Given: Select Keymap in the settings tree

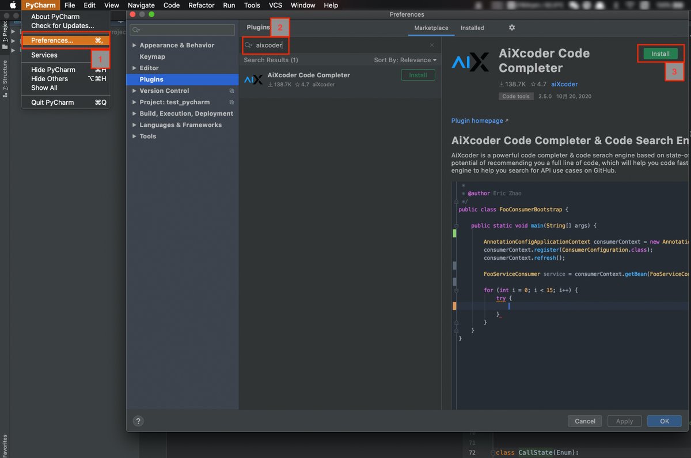Looking at the screenshot, I should [x=152, y=56].
